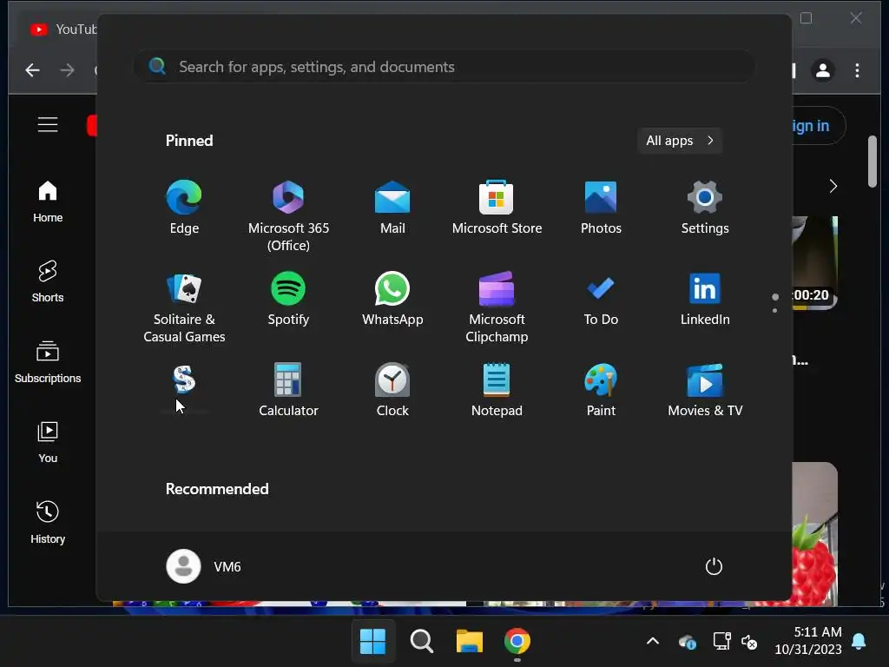Open the notification bell
The image size is (889, 667).
[859, 641]
